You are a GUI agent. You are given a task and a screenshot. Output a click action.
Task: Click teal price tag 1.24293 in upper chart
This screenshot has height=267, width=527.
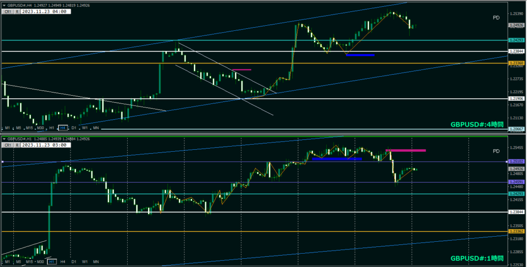(516, 40)
